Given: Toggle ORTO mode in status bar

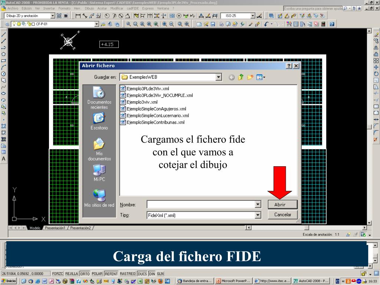Looking at the screenshot, I should (x=85, y=273).
